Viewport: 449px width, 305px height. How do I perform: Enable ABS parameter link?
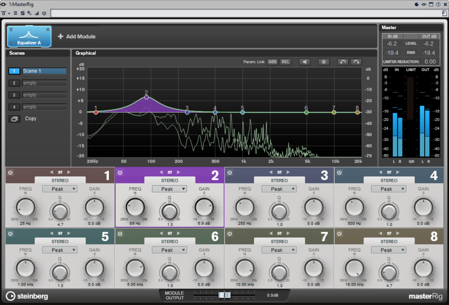click(x=272, y=62)
